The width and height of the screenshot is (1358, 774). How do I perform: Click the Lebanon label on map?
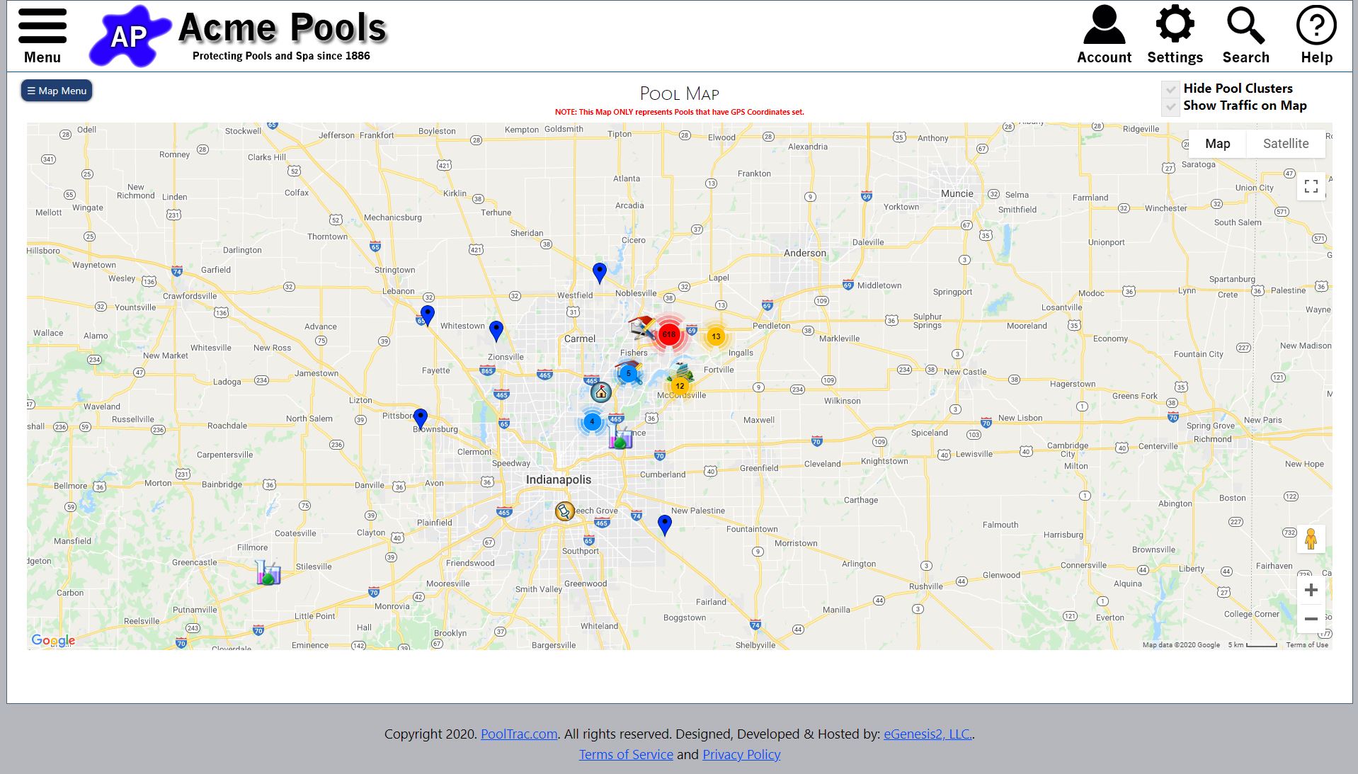[x=398, y=291]
